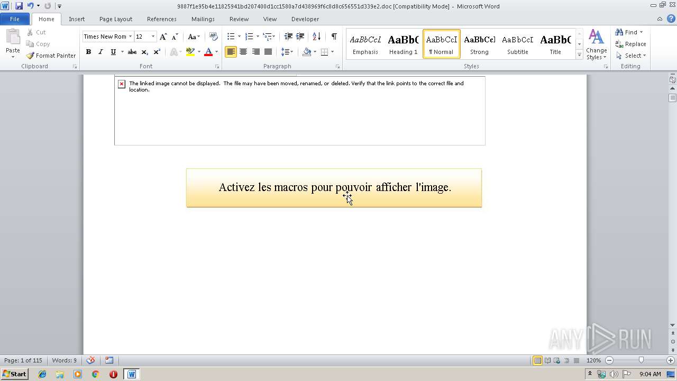Open the File tab
Viewport: 677px width, 381px height.
click(x=15, y=19)
